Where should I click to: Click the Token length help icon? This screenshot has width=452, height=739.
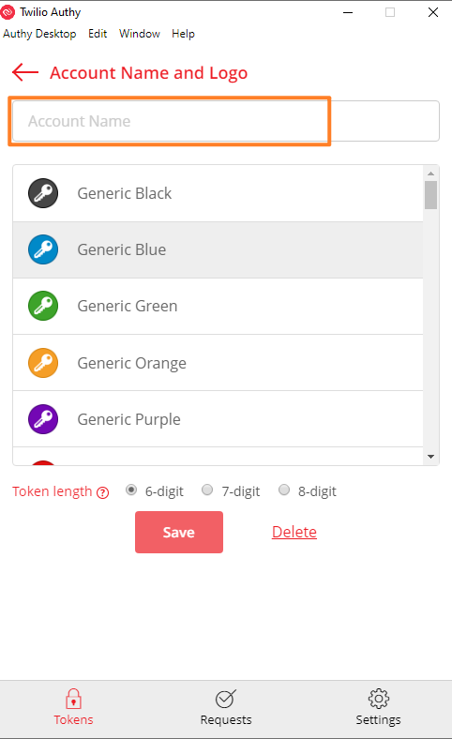pyautogui.click(x=103, y=493)
